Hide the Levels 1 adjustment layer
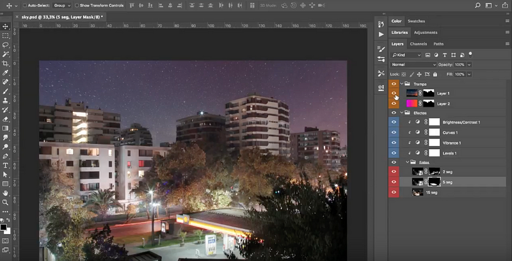The image size is (512, 261). (394, 153)
